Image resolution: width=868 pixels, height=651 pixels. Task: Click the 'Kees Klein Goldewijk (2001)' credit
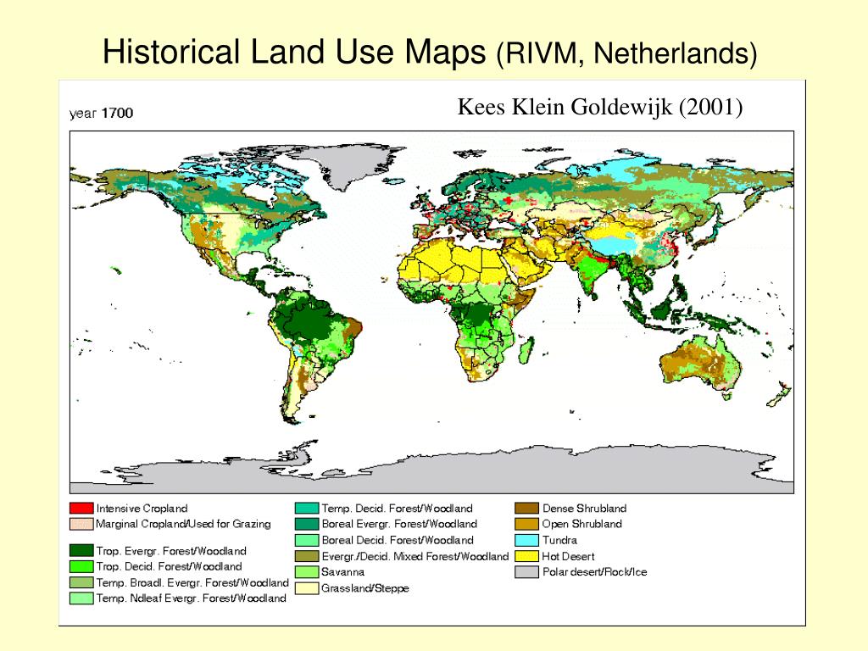coord(600,106)
